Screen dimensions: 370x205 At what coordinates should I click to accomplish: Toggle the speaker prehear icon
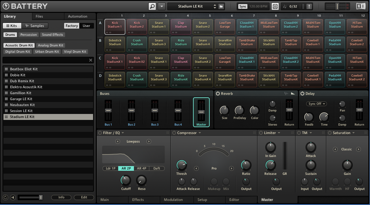pos(13,197)
